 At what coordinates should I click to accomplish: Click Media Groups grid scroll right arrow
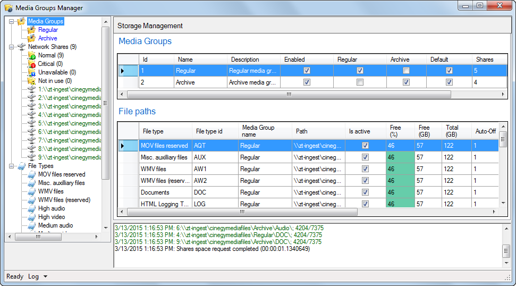click(x=503, y=95)
